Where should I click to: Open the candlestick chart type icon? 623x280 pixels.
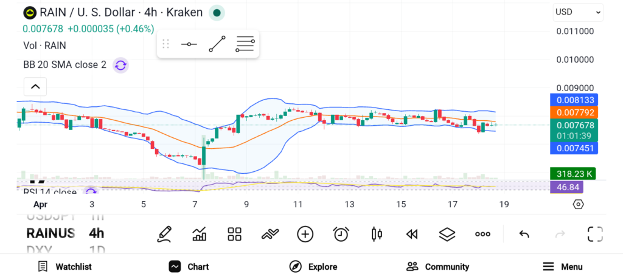point(377,234)
